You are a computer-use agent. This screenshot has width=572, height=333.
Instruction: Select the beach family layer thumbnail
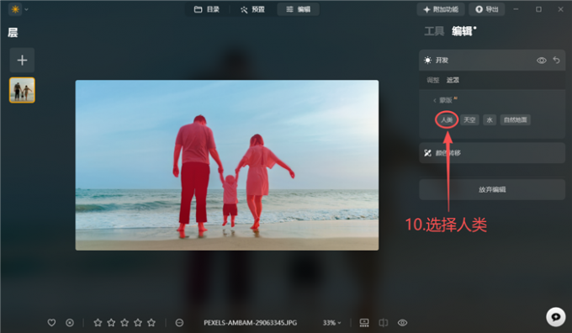click(22, 90)
